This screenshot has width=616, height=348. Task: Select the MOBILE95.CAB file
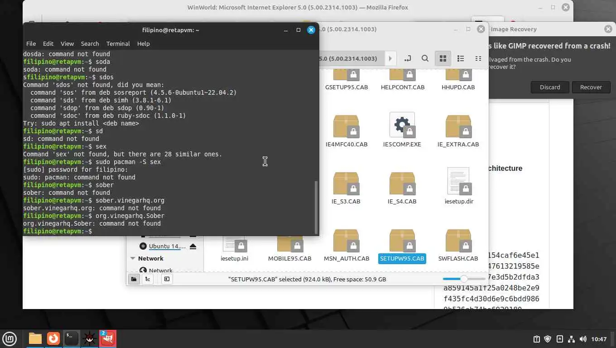(289, 249)
